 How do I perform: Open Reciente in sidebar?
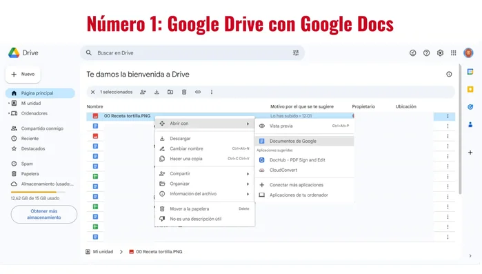click(25, 139)
